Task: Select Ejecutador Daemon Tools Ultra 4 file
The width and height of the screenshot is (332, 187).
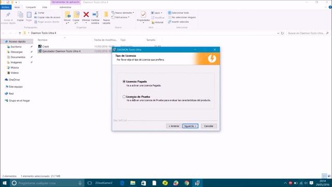Action: click(x=61, y=51)
